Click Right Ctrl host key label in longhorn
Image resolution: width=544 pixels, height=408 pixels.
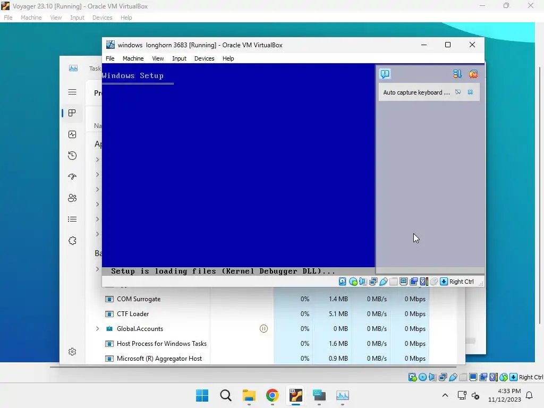[x=462, y=282]
